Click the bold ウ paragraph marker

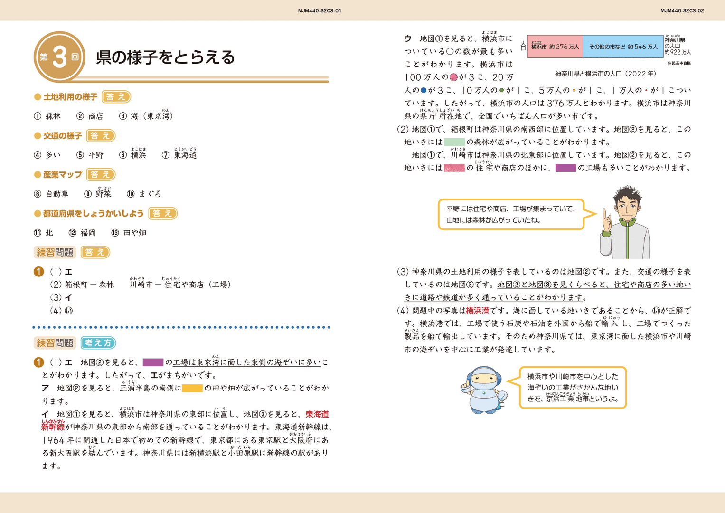408,38
